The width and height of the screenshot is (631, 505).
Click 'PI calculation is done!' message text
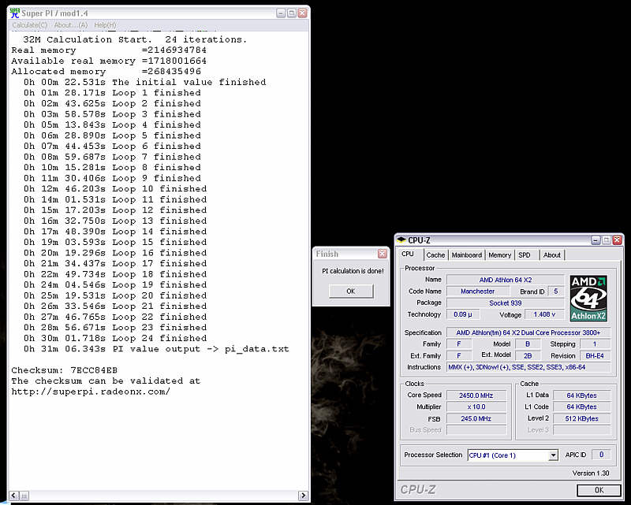(353, 271)
